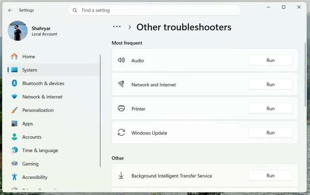Click the Printer label text
Screen dimensions: 310x195
pyautogui.click(x=138, y=109)
